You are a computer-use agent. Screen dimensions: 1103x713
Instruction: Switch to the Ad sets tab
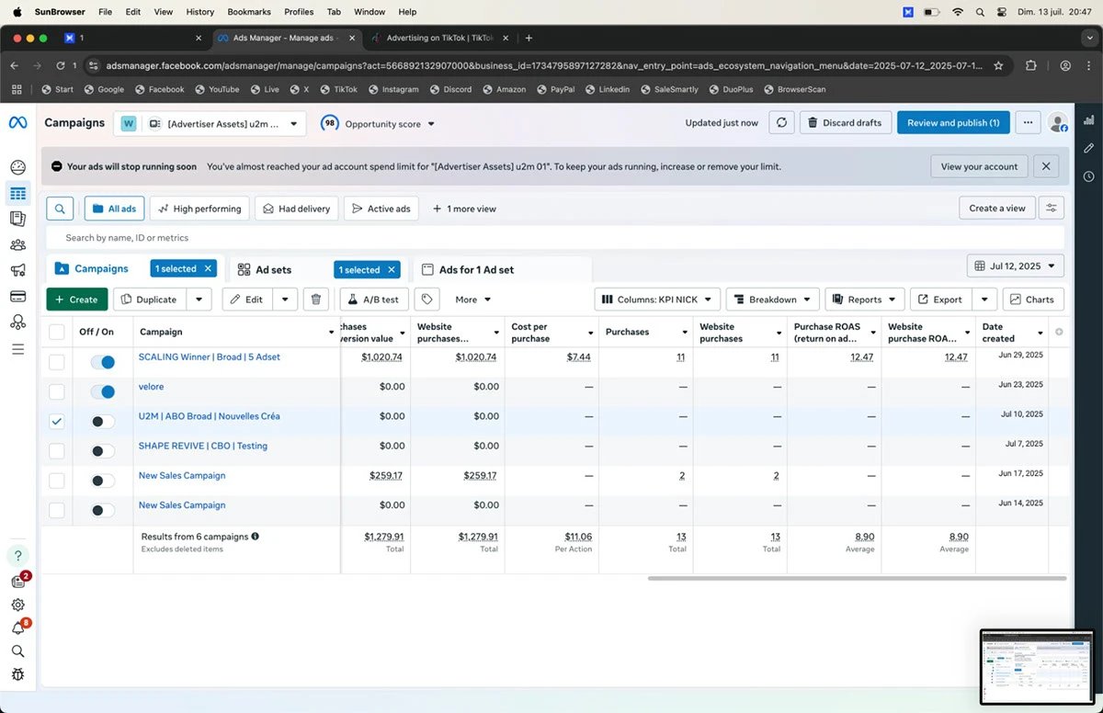click(x=273, y=269)
